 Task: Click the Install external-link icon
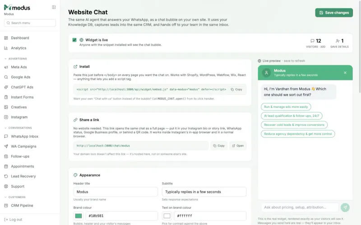point(75,67)
